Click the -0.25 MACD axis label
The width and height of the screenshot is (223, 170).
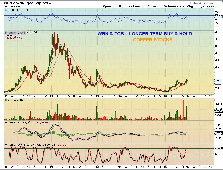(218, 139)
